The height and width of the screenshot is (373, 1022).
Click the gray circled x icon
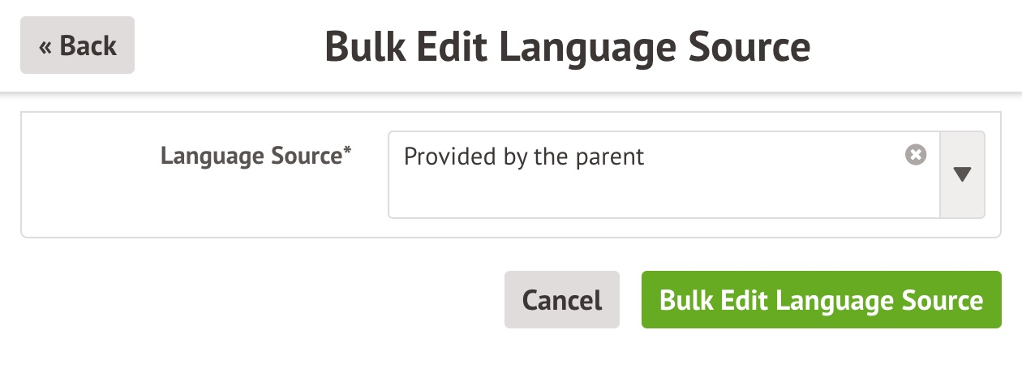915,154
